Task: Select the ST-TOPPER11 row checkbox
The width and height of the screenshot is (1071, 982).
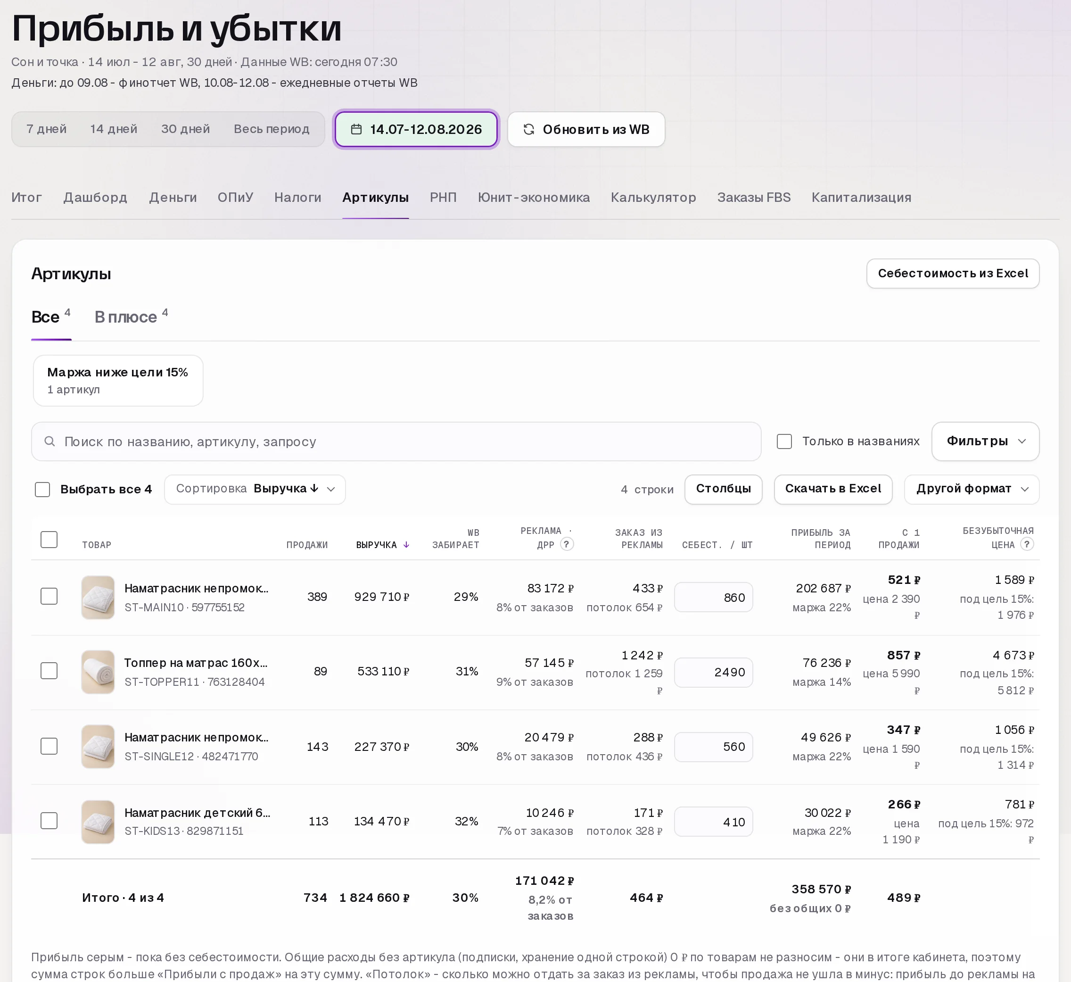Action: 49,670
